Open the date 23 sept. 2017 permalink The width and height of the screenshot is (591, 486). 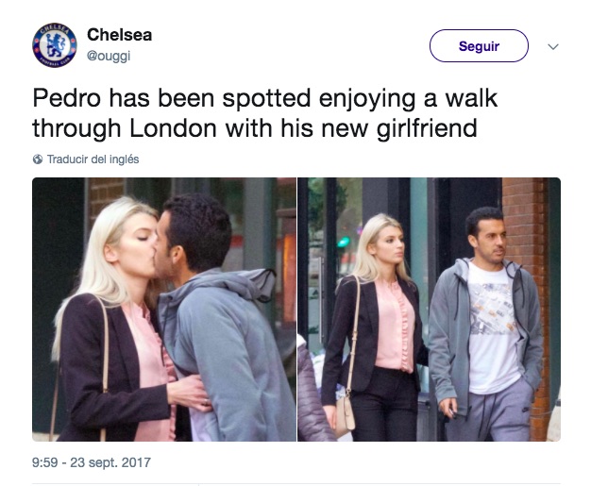point(110,462)
